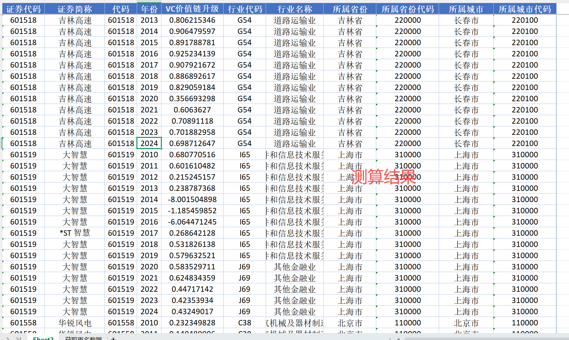Select 华锐风电 name cell in 2010 row
569x340 pixels.
click(x=75, y=323)
